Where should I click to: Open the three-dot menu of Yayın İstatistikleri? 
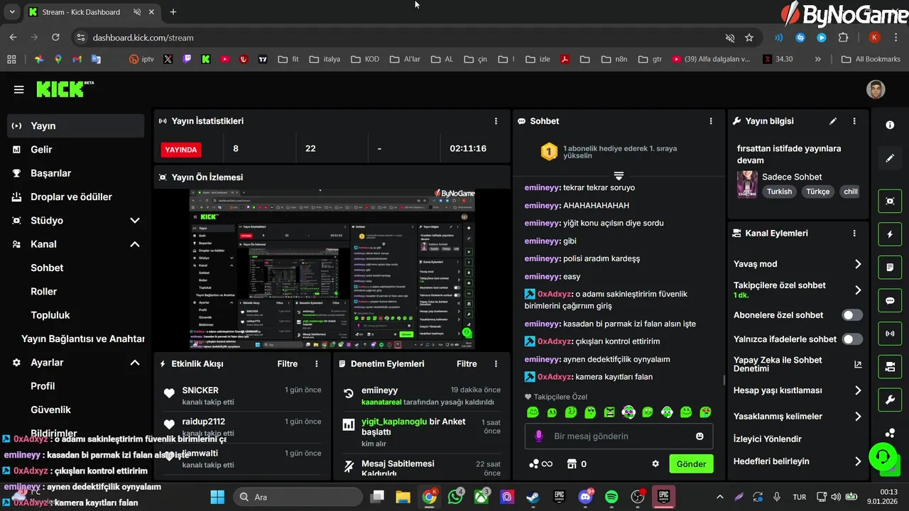[x=496, y=121]
